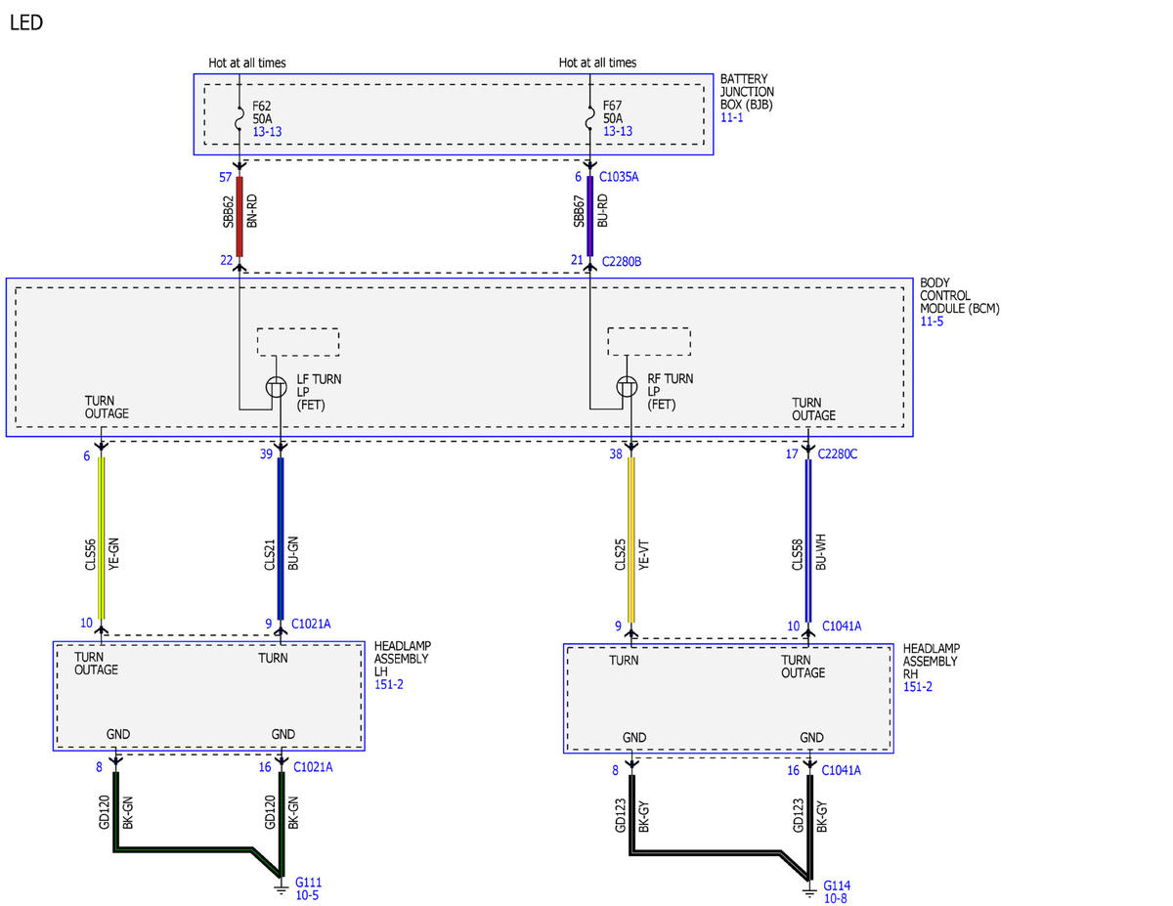Select the C2280C connector label

(x=838, y=453)
